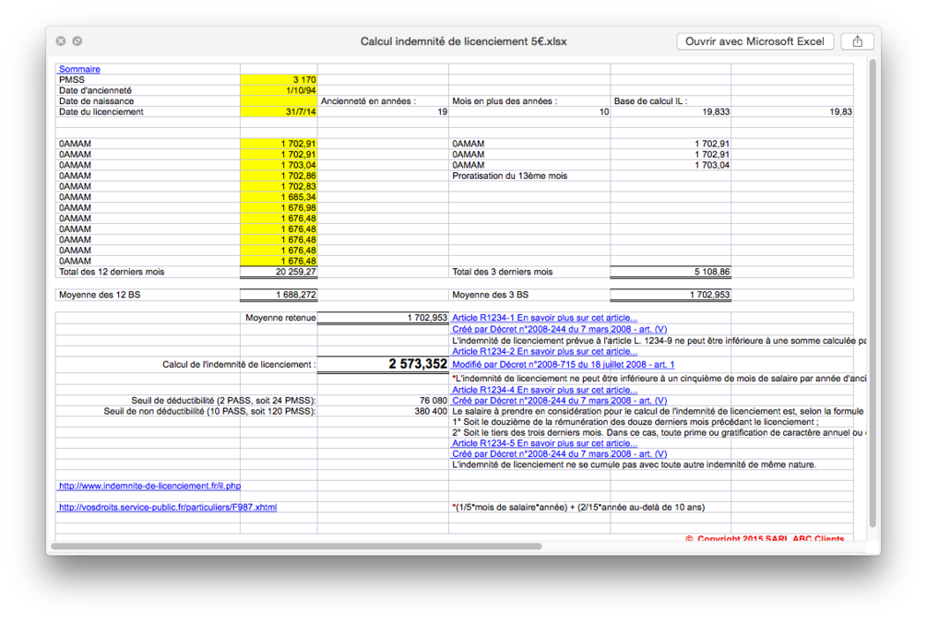Screen dimensions: 927x621
Task: Open the Article R1234-5 article link
Action: click(544, 443)
